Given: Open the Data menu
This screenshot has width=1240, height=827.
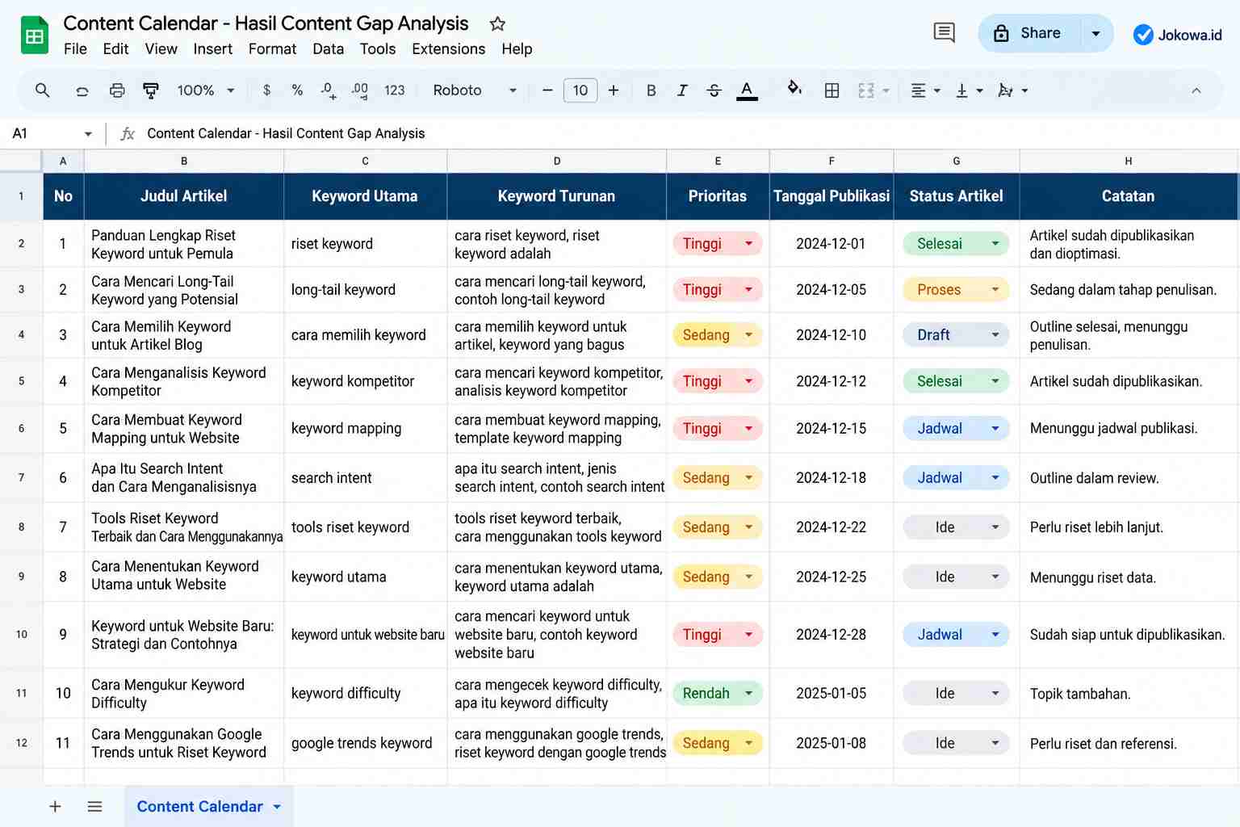Looking at the screenshot, I should pyautogui.click(x=328, y=49).
